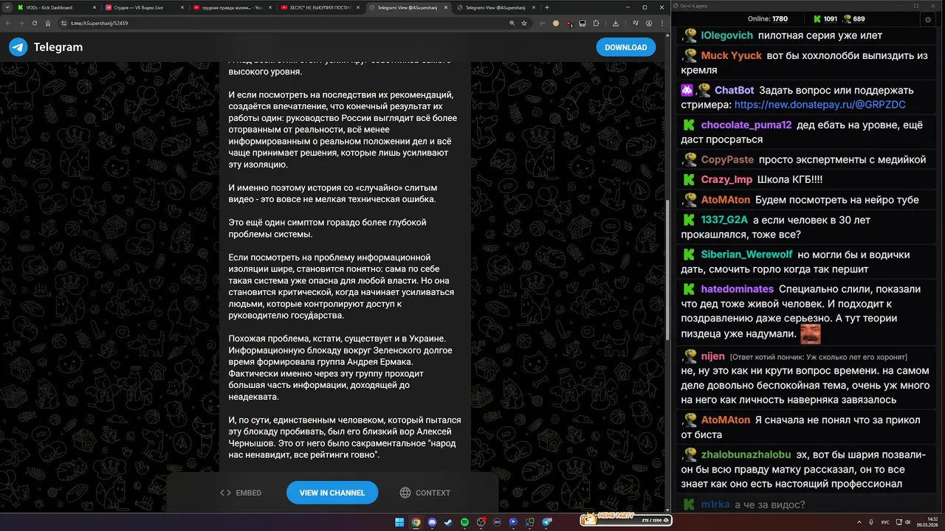This screenshot has width=945, height=531.
Task: Open Spotify from the taskbar
Action: (464, 522)
